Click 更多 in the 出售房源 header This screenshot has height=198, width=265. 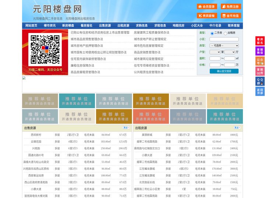[x=126, y=128]
